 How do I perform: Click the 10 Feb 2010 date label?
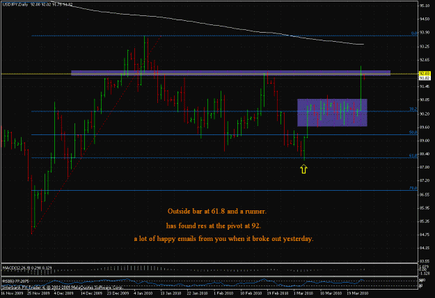(x=251, y=293)
